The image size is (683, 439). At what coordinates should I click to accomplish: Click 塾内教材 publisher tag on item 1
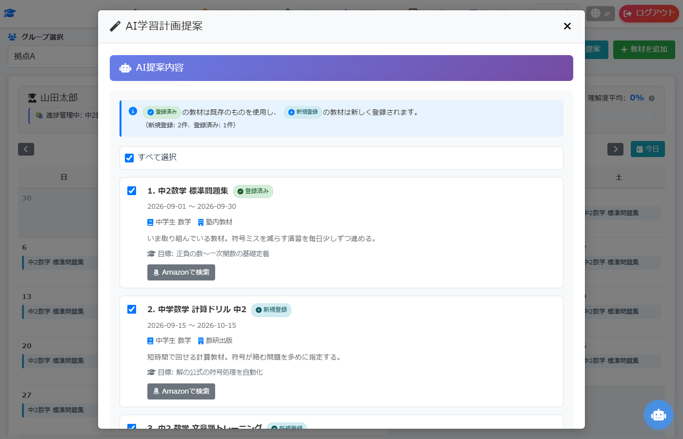215,222
